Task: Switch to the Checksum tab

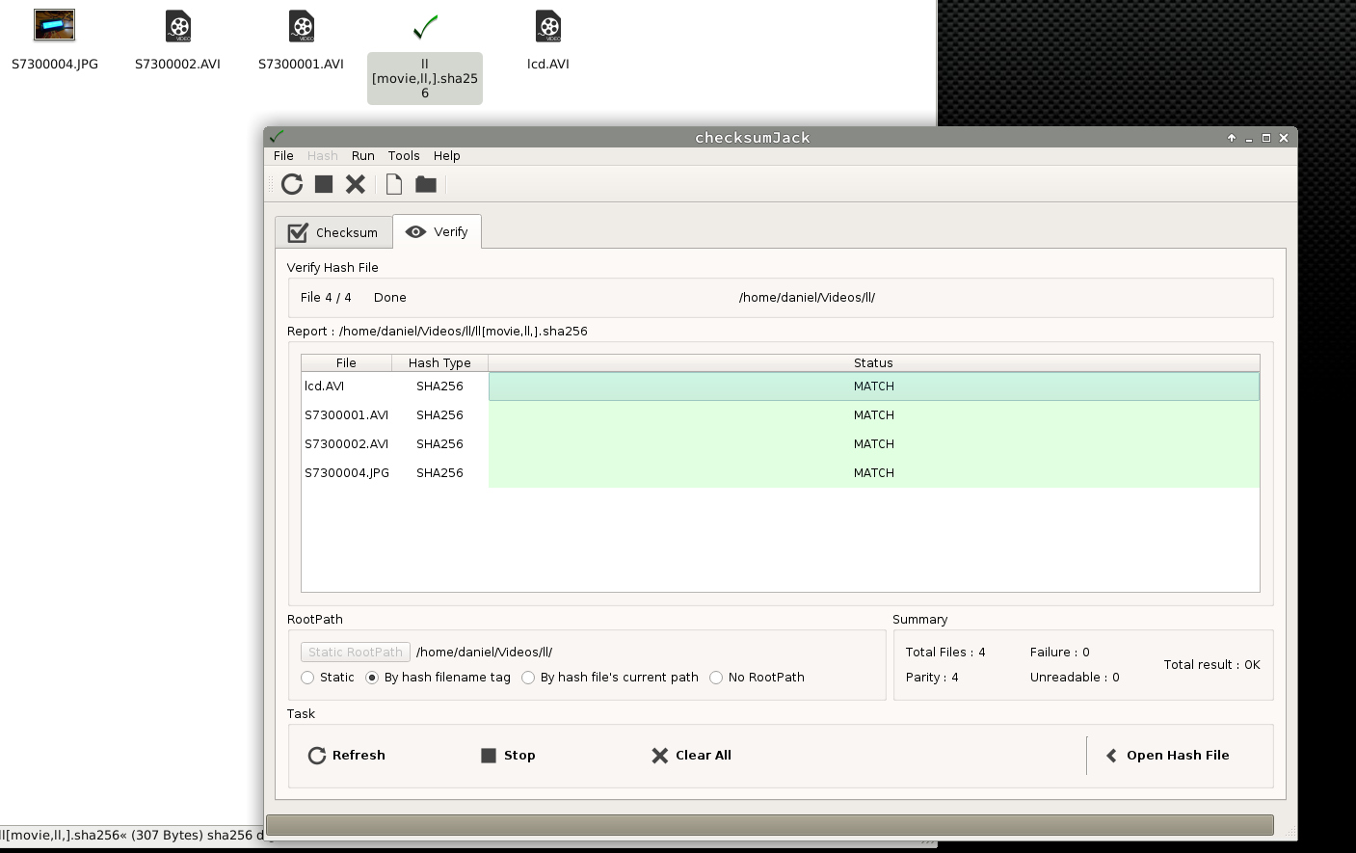Action: pyautogui.click(x=333, y=232)
